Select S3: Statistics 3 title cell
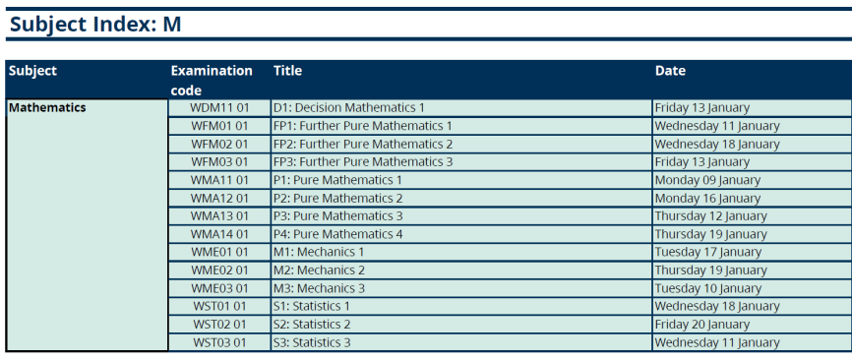This screenshot has width=852, height=361. [x=461, y=342]
